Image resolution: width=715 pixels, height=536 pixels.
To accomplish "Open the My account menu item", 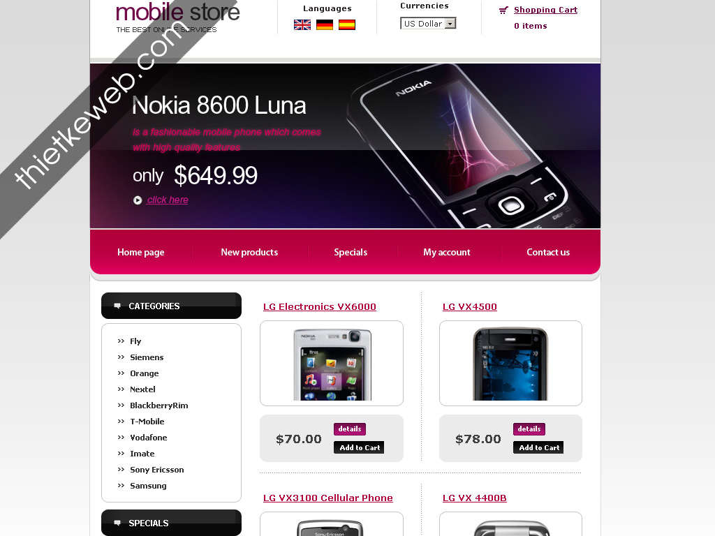I will (447, 252).
